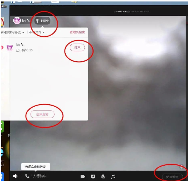188x181 pixels.
Task: Click the ice avatar in top bar
Action: click(17, 21)
